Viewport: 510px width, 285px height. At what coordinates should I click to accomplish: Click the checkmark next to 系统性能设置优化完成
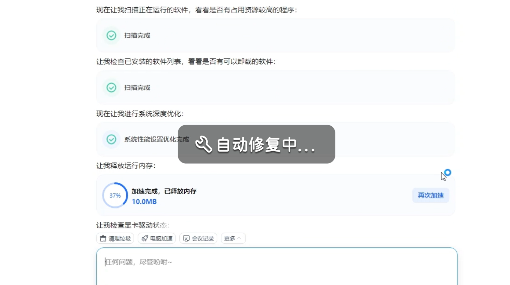click(x=111, y=139)
